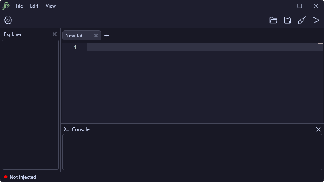The image size is (324, 182).
Task: Click the inject syringe icon
Action: 302,20
